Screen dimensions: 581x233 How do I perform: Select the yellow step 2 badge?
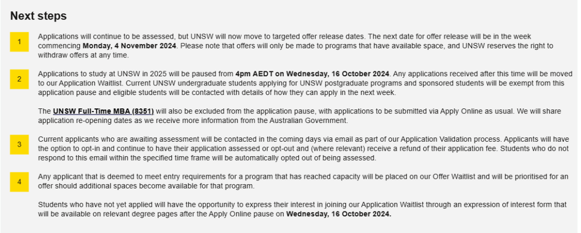(19, 79)
